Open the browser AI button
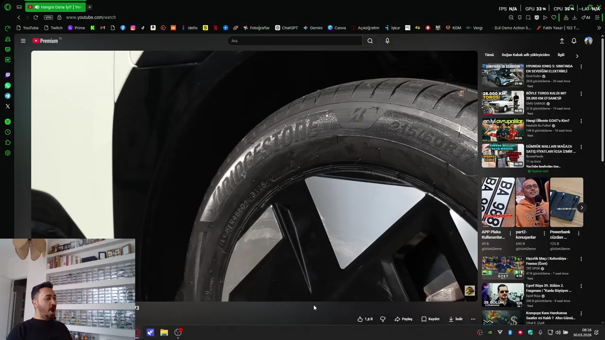The height and width of the screenshot is (340, 605). click(x=586, y=17)
